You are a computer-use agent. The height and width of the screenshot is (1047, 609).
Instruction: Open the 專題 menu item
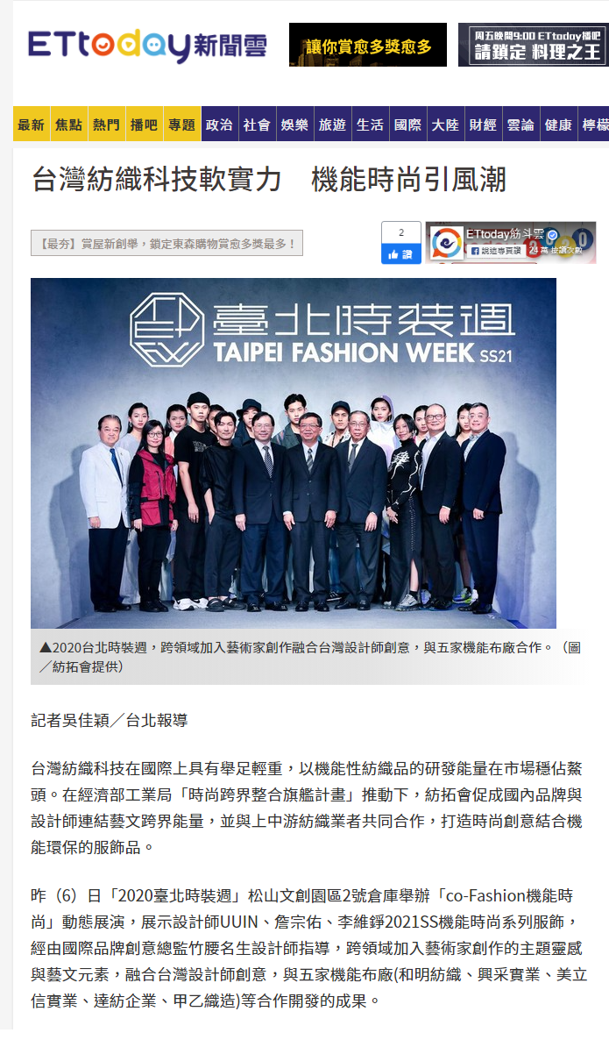[x=182, y=125]
